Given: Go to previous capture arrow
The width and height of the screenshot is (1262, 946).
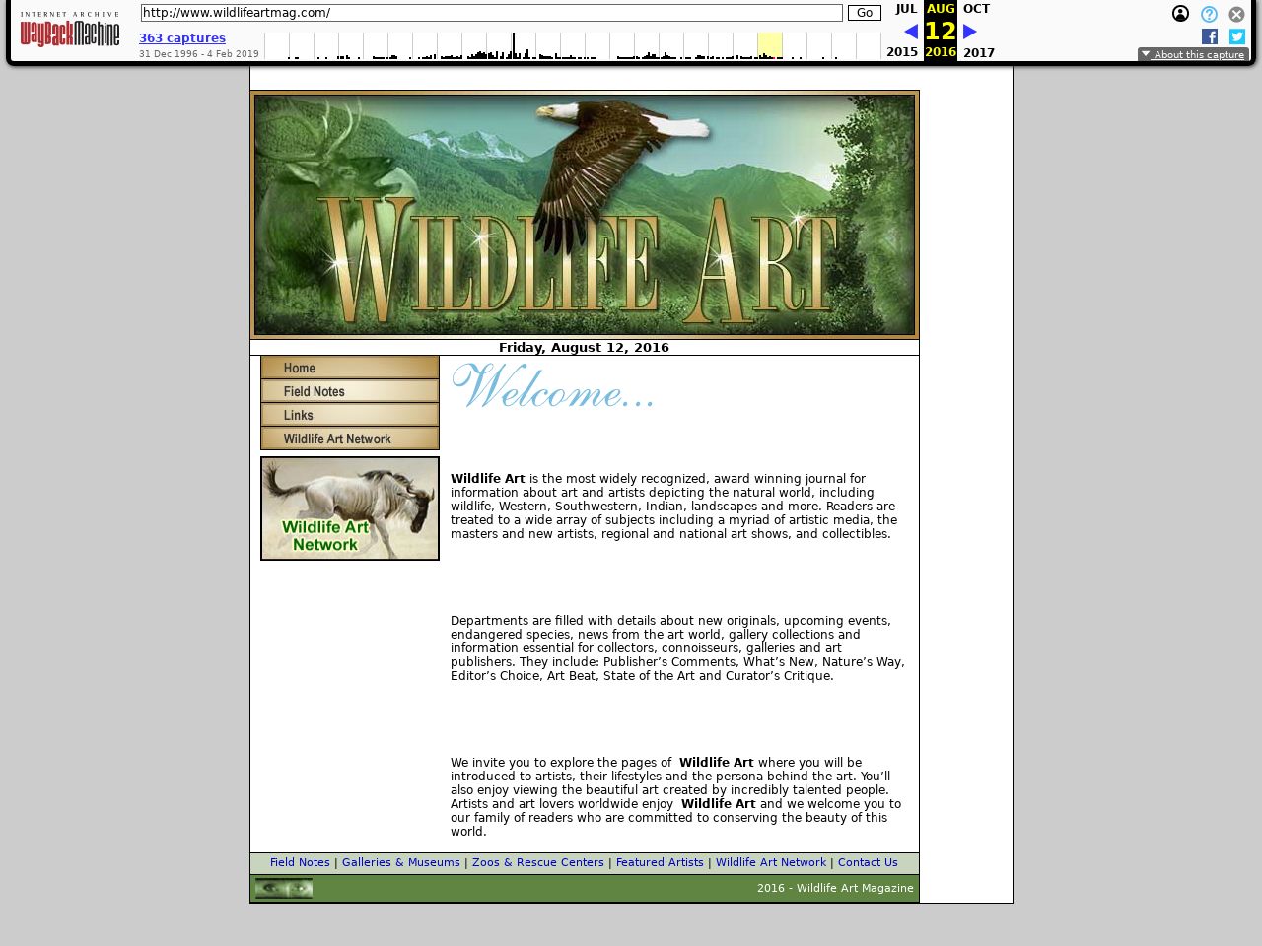Looking at the screenshot, I should point(911,32).
